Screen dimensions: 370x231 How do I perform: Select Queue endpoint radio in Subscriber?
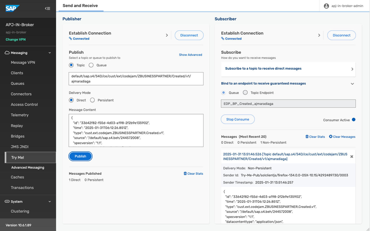pos(224,93)
